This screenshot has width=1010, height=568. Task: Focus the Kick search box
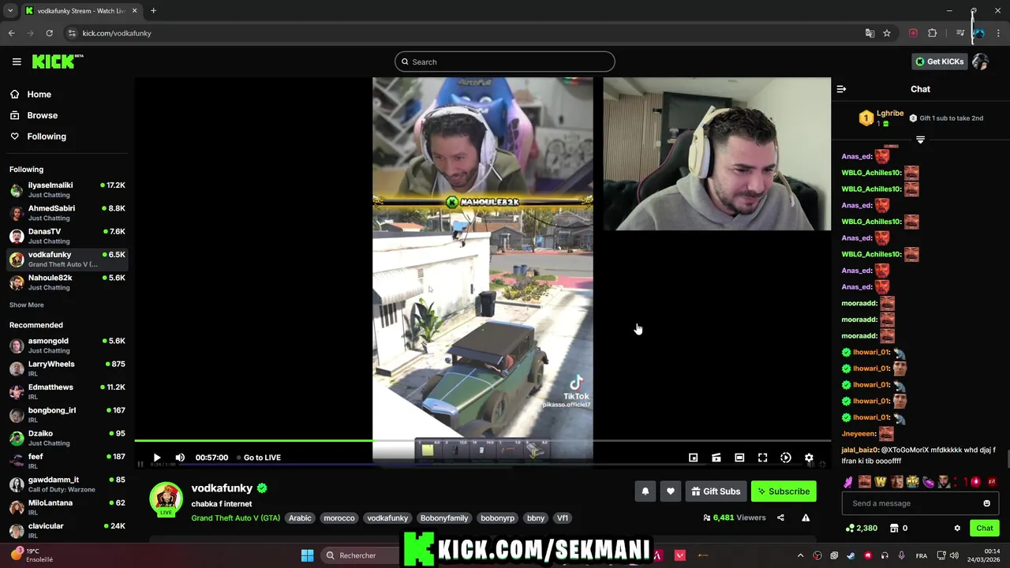point(505,62)
